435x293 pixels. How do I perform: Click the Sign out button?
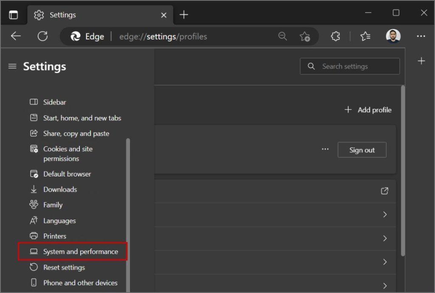[x=362, y=150]
